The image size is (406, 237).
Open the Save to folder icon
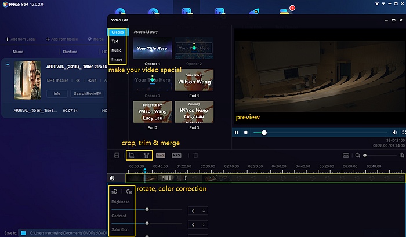coord(23,233)
